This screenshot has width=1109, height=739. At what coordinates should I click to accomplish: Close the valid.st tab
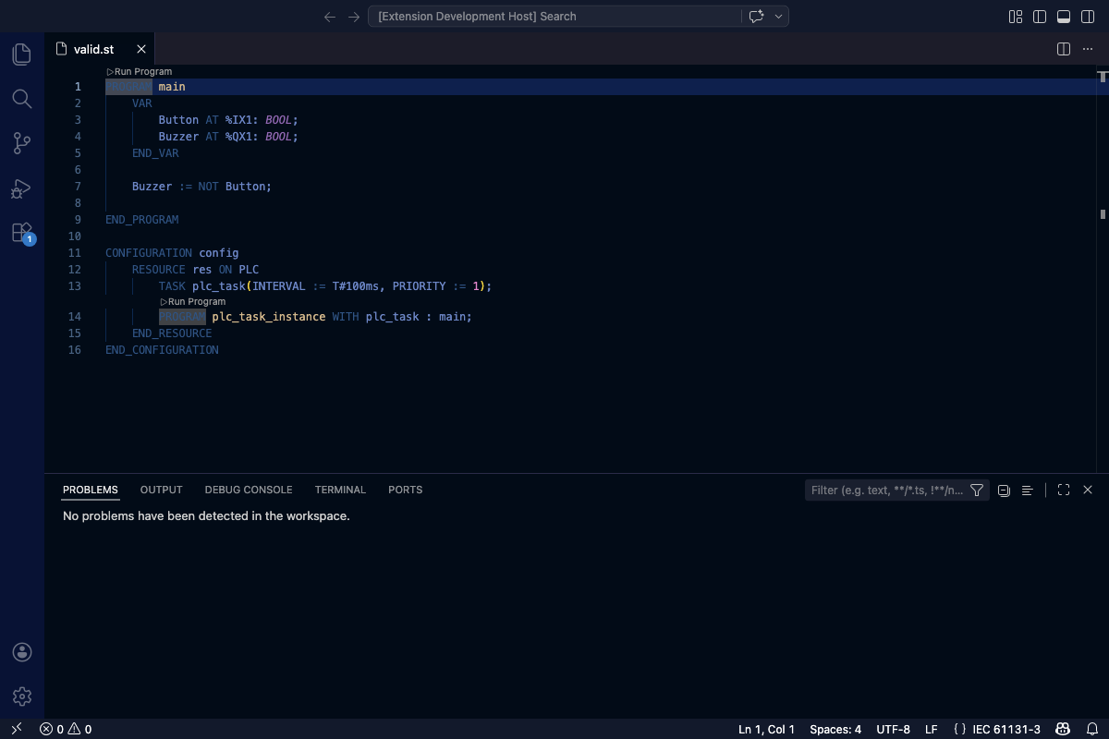(141, 49)
